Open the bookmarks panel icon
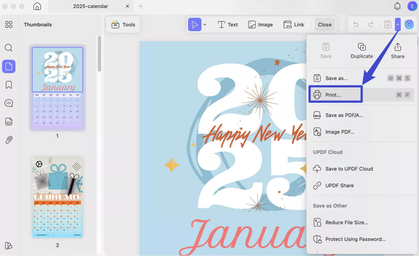The height and width of the screenshot is (256, 419). click(x=9, y=85)
